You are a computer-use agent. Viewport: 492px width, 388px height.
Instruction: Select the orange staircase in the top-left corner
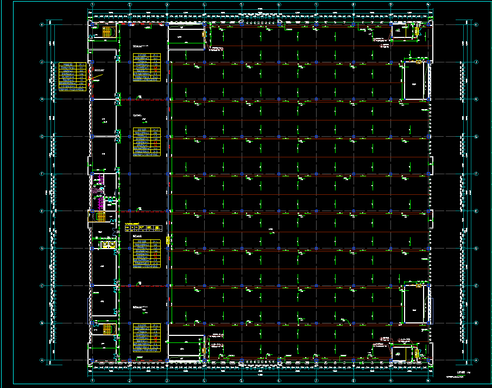(x=107, y=33)
